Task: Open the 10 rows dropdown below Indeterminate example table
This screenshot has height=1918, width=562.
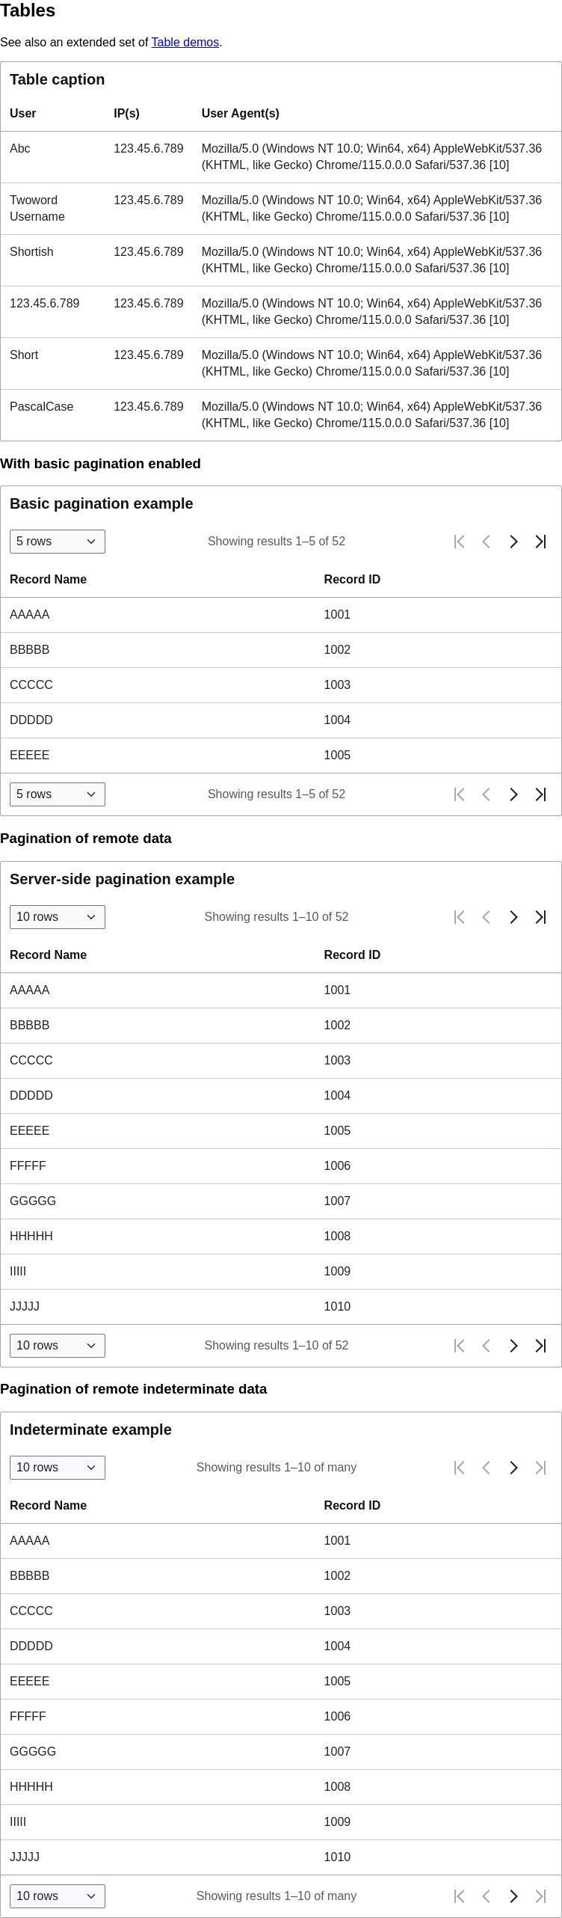Action: click(x=58, y=1896)
